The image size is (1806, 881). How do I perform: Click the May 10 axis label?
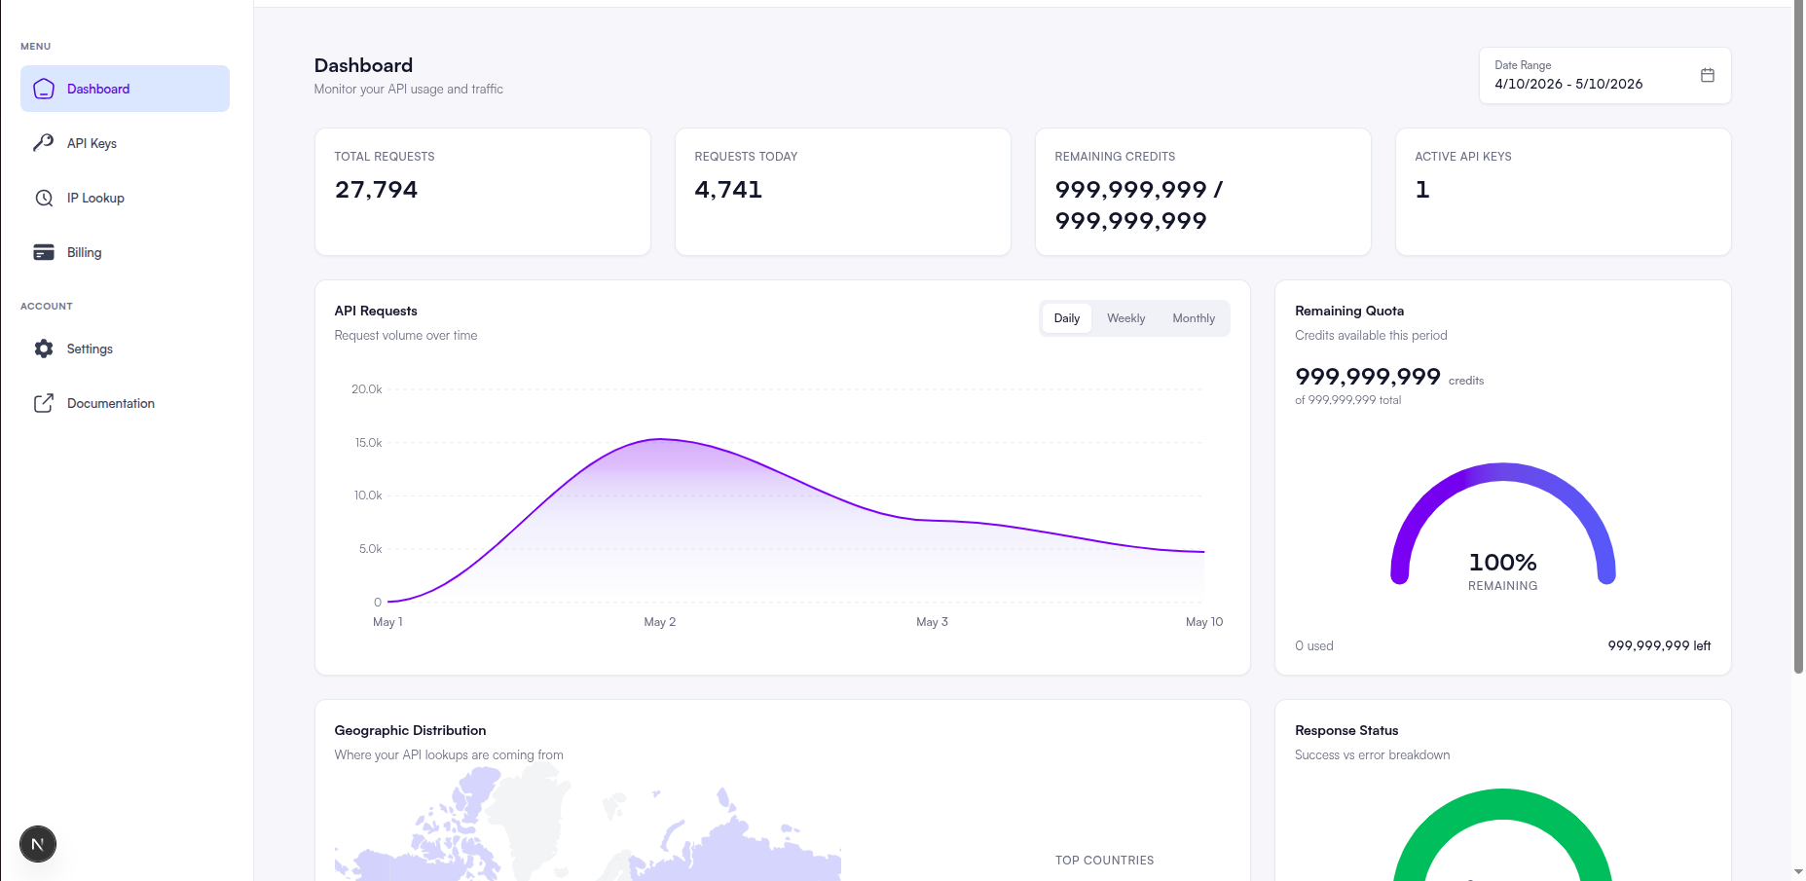point(1204,622)
